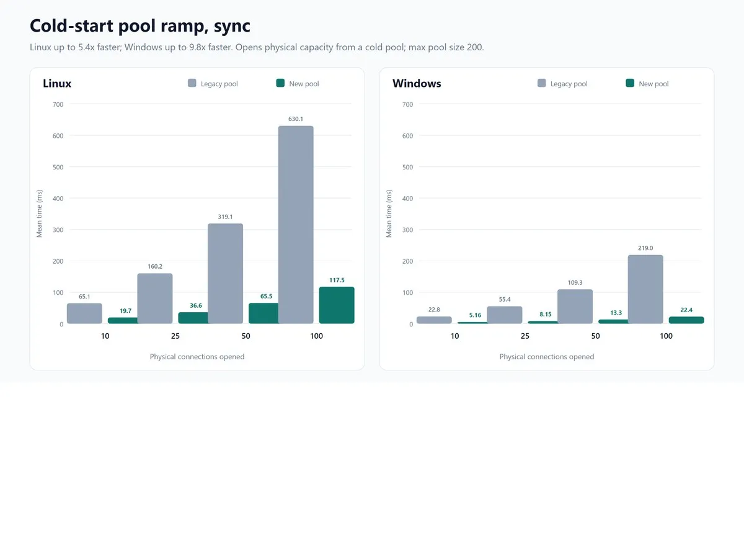Click the Windows chart title
This screenshot has height=556, width=744.
click(x=417, y=83)
